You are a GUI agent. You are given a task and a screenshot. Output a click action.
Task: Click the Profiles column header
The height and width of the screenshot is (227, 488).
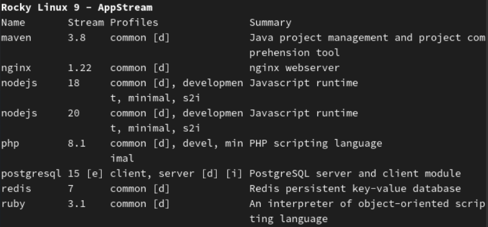(134, 22)
